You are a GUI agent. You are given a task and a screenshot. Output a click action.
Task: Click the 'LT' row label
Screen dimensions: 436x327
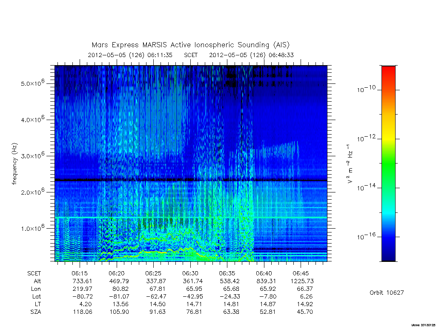(x=38, y=304)
